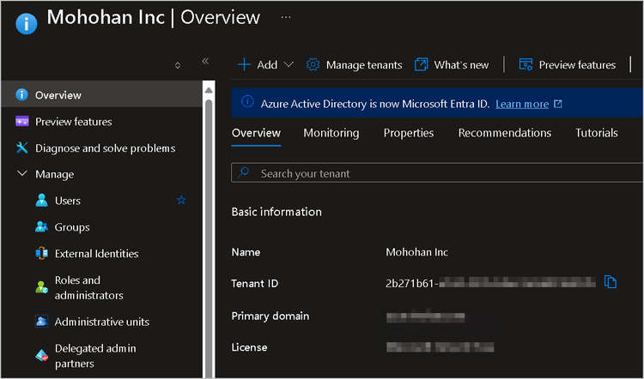The height and width of the screenshot is (379, 644).
Task: Click the sidebar expand/collapse all arrows
Action: pos(178,65)
